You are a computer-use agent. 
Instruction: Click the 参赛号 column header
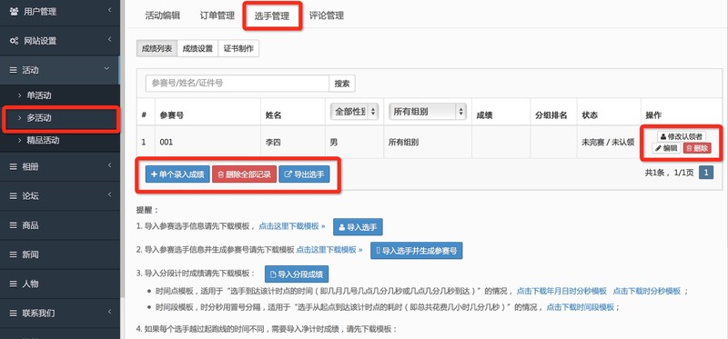[x=171, y=116]
